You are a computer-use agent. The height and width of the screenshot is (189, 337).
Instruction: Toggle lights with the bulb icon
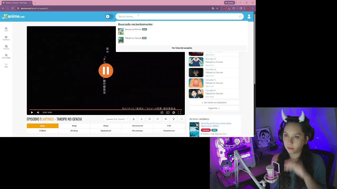174,119
